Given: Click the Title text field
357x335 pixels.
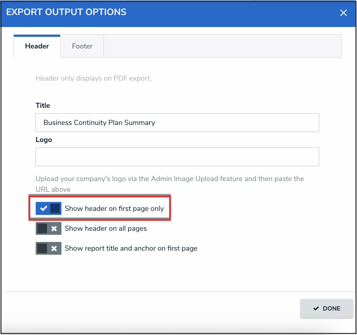Looking at the screenshot, I should (177, 123).
